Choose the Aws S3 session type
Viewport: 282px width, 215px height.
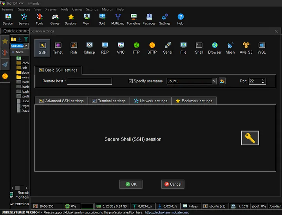[246, 48]
